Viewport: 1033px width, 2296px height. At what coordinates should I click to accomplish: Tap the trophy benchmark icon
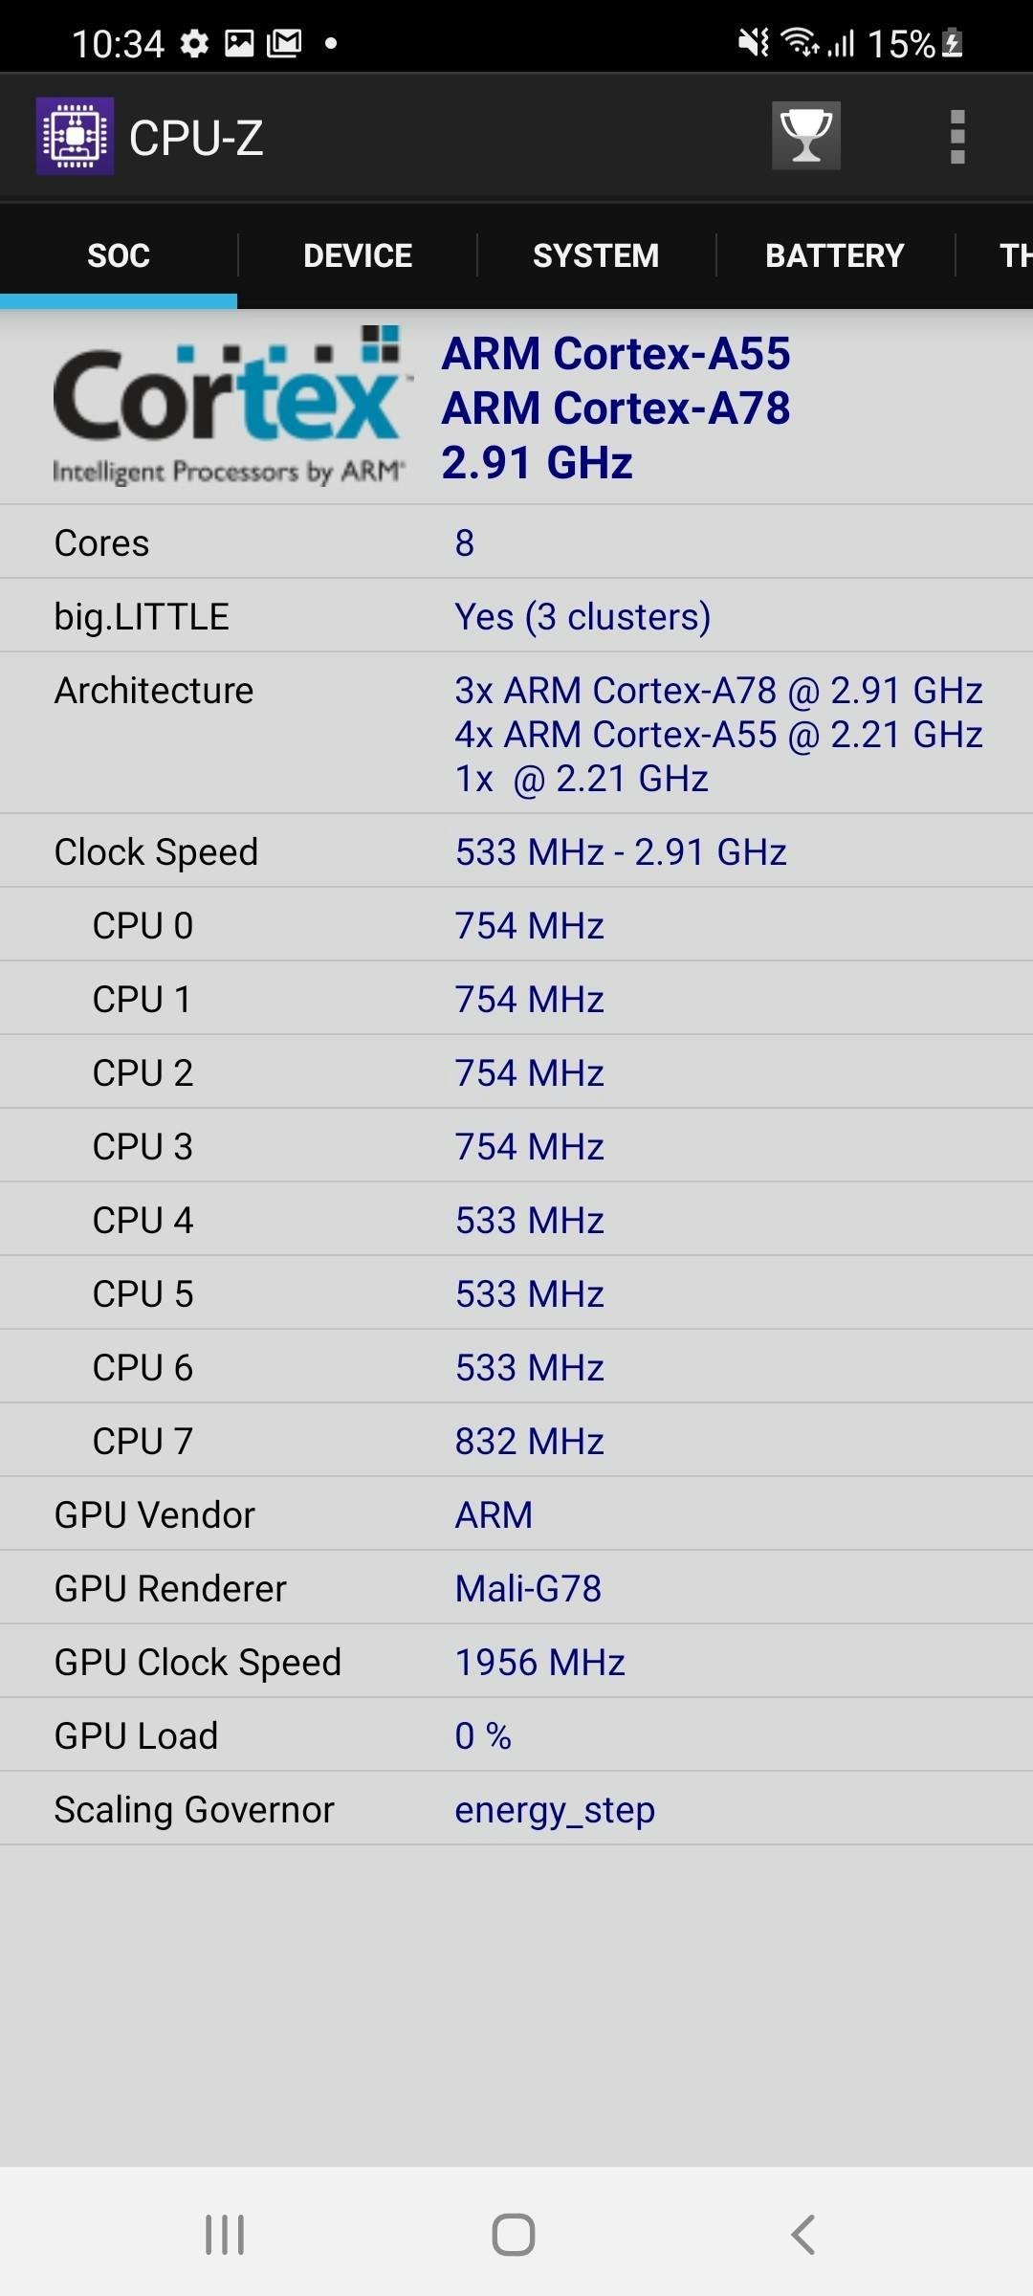[x=805, y=136]
